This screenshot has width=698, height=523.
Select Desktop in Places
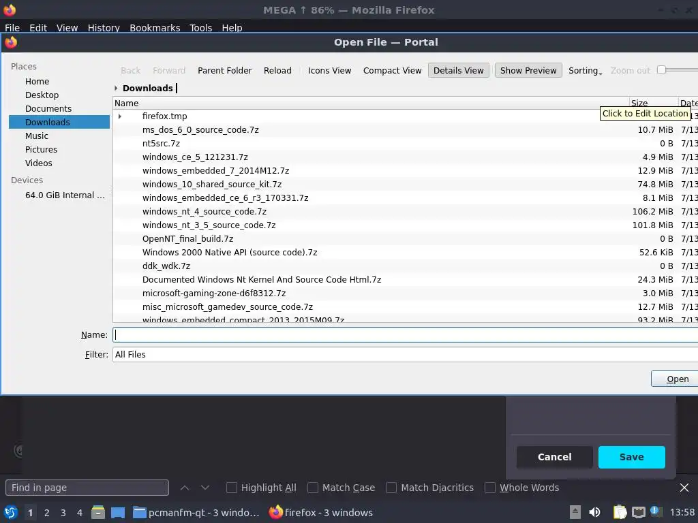click(x=59, y=95)
